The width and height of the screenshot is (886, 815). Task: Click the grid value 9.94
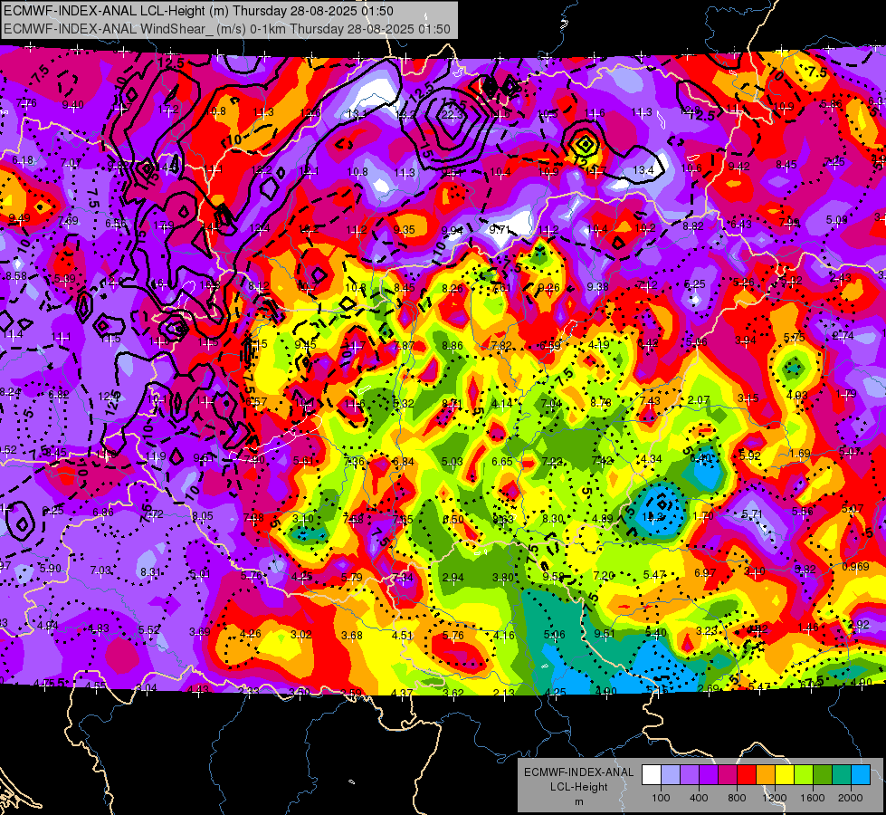(452, 230)
